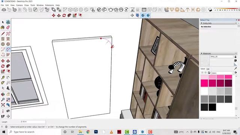Toggle Display Section Fill
The image size is (240, 135).
pyautogui.click(x=148, y=15)
